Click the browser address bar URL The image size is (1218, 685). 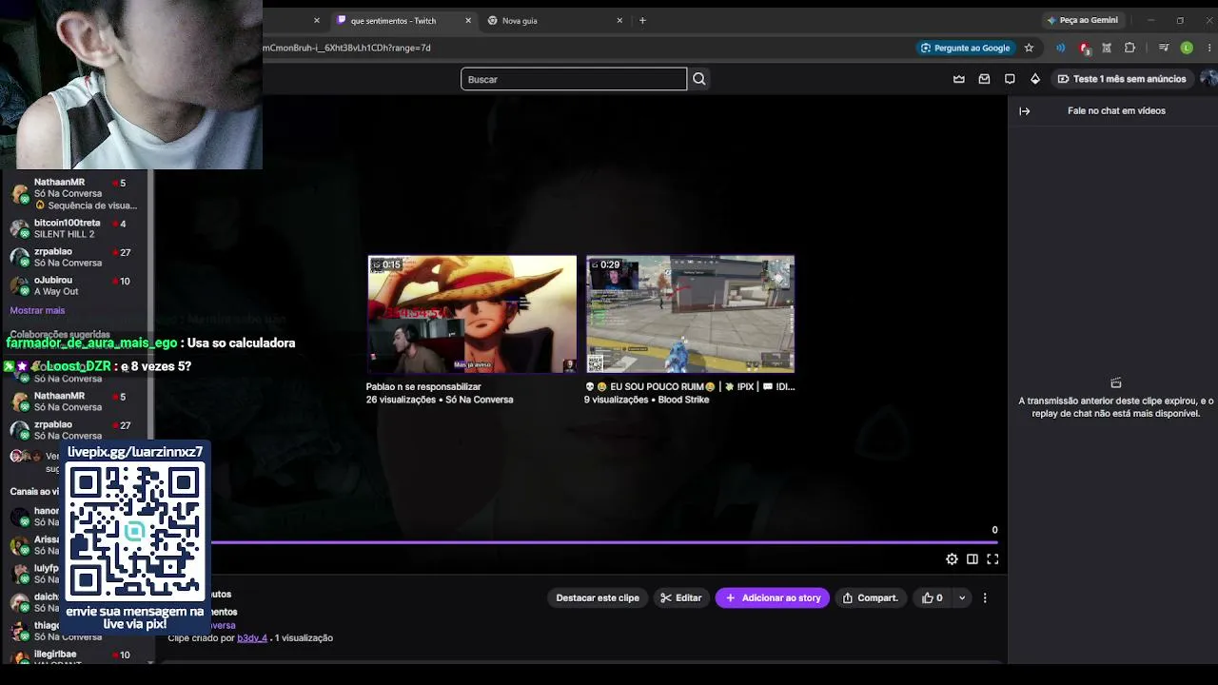[346, 48]
